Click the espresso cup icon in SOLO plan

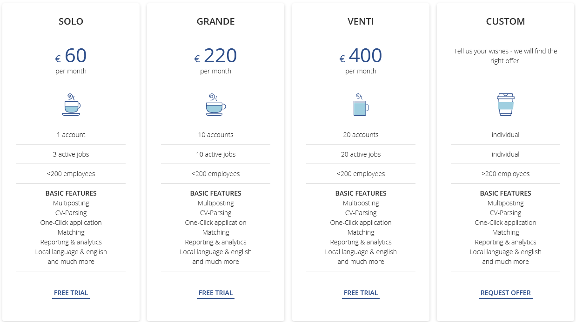(x=71, y=105)
